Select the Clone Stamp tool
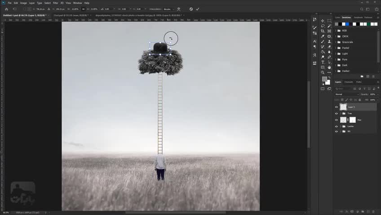The image size is (381, 215). click(x=329, y=42)
